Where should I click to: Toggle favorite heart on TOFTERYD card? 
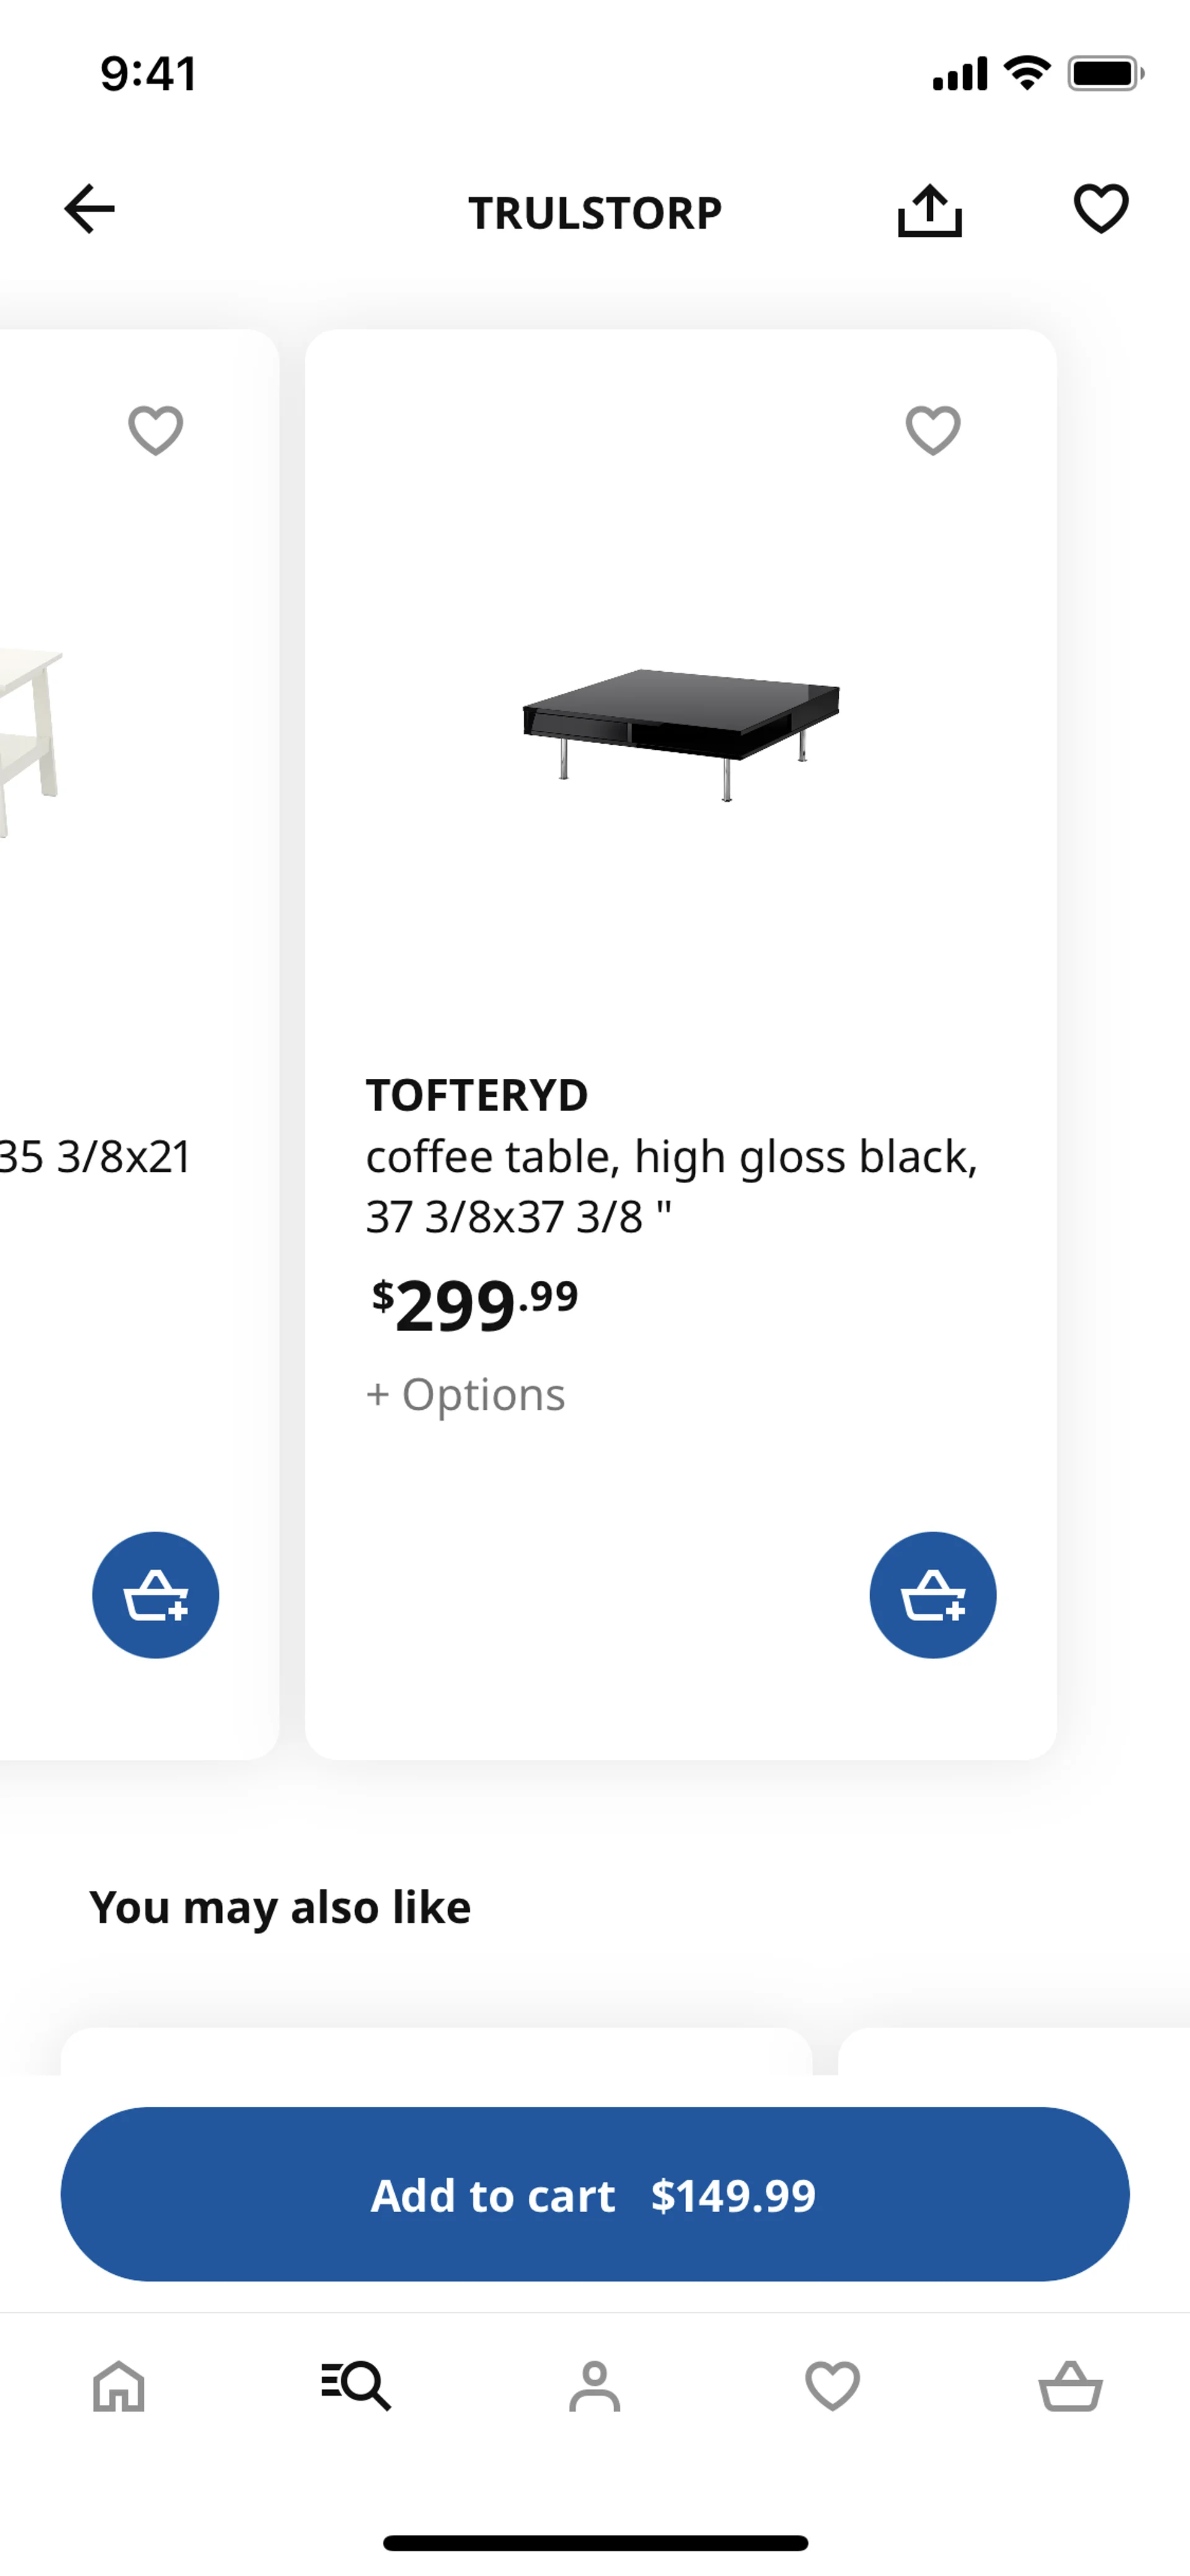[932, 430]
